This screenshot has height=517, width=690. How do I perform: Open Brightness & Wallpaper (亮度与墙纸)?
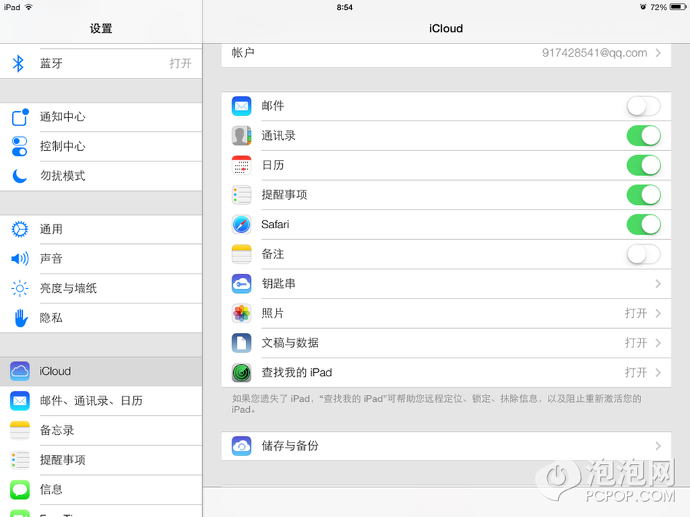101,288
